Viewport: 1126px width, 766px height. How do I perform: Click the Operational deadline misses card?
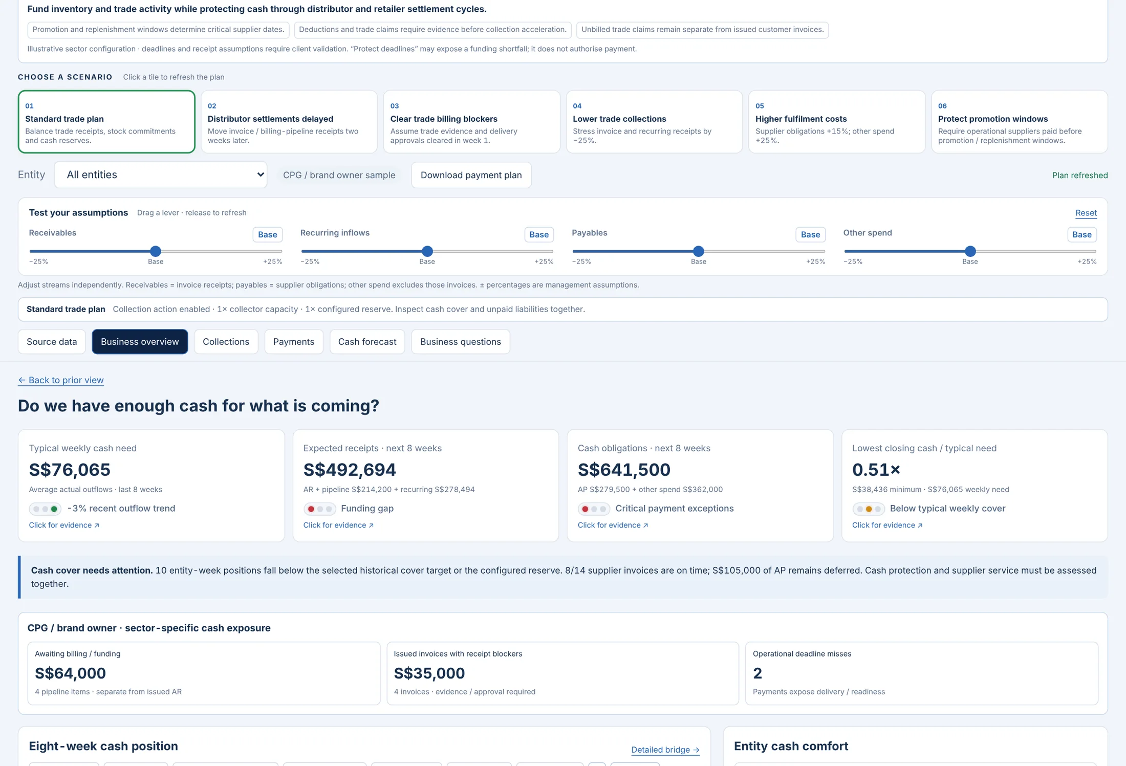921,673
